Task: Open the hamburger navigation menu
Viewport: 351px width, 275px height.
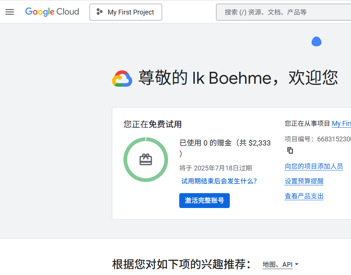Action: coord(10,12)
